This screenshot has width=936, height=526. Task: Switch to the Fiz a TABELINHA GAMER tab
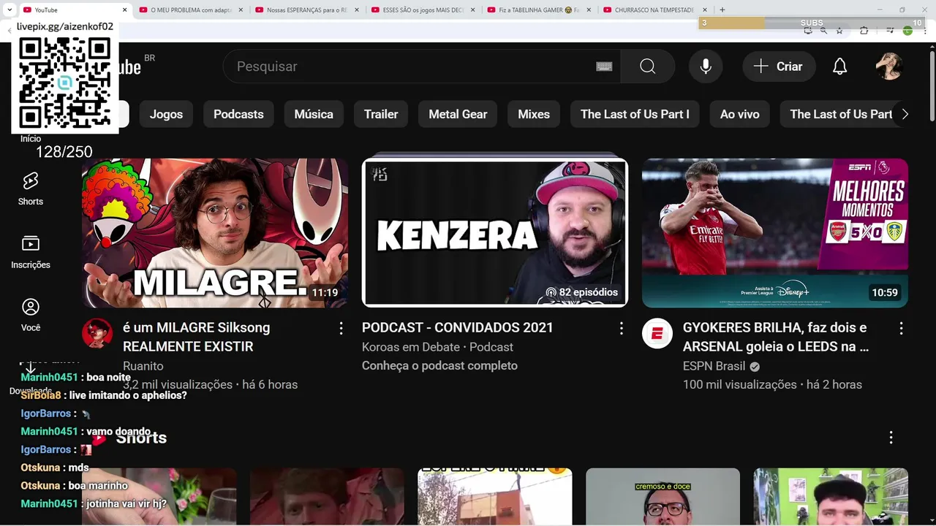coord(539,10)
